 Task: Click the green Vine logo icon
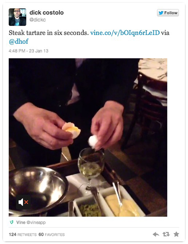coord(12,222)
